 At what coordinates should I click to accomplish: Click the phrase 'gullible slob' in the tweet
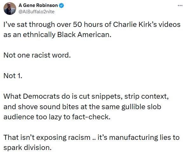[x=141, y=107]
